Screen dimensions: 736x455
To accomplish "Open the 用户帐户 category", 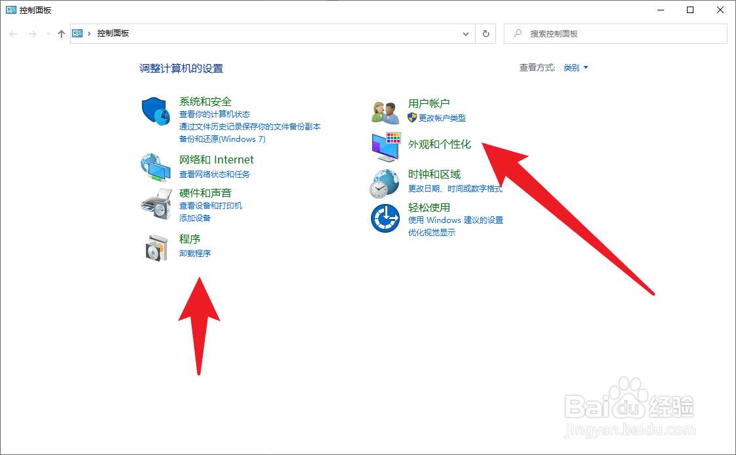I will click(429, 103).
